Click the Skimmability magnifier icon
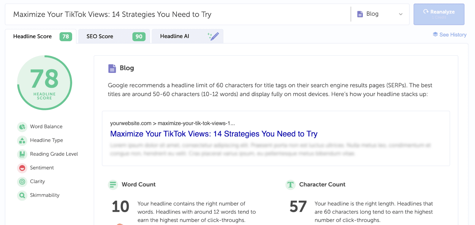 22,195
